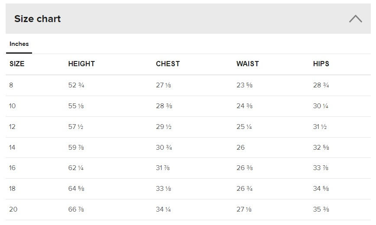
Task: Click the HEIGHT column header
Action: coord(81,64)
